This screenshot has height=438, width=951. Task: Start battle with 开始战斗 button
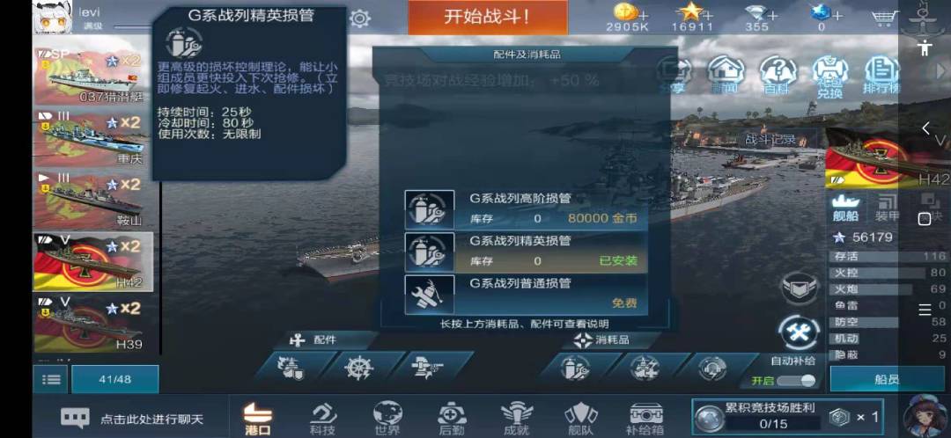tap(488, 17)
